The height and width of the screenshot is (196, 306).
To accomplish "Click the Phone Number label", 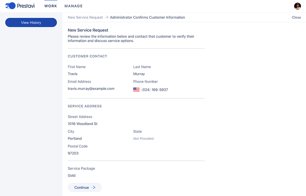I will tap(145, 82).
